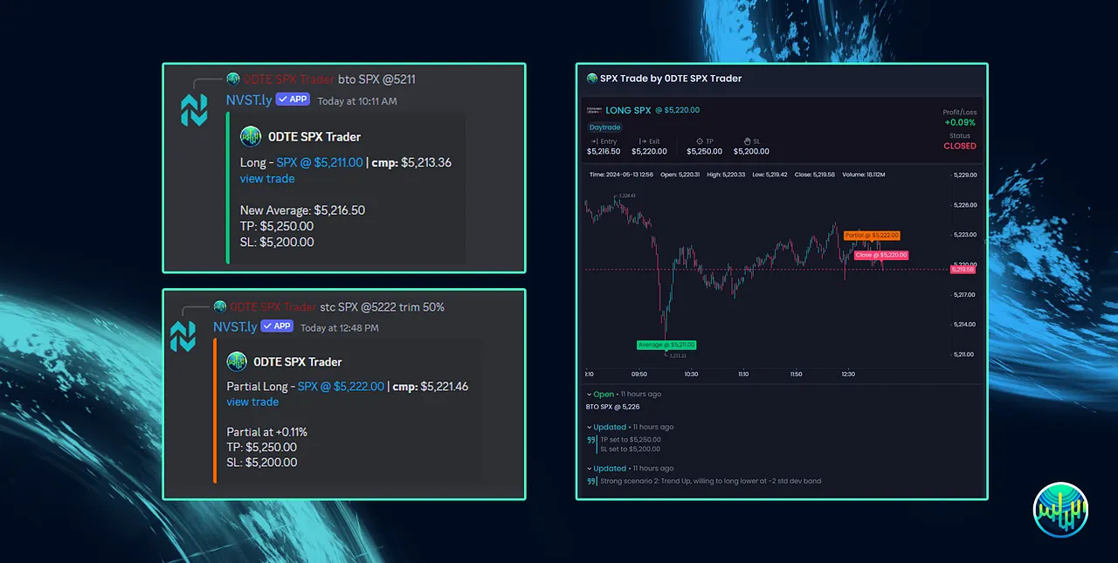Click the '+0.09%' Profit/Loss value
The image size is (1118, 563).
click(962, 122)
